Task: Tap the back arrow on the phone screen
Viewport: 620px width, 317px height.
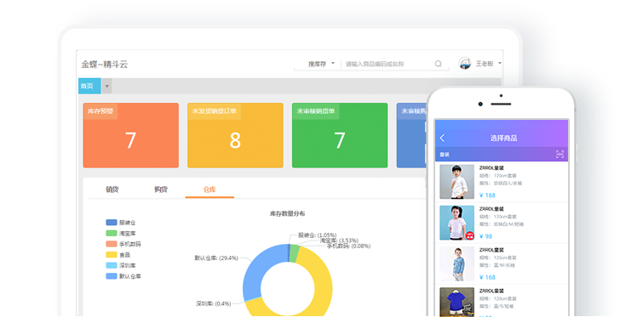Action: click(443, 138)
